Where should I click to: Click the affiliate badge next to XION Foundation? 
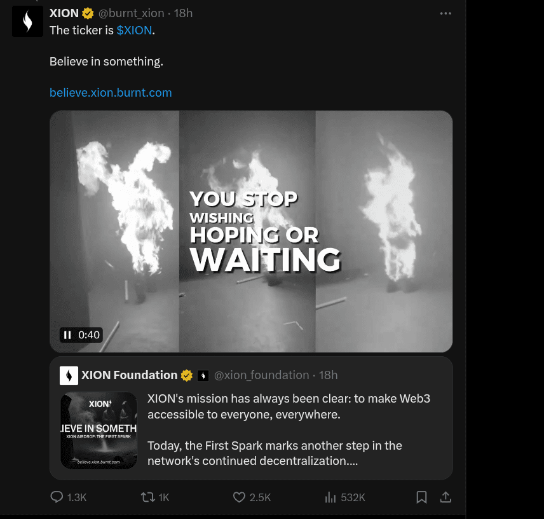pyautogui.click(x=203, y=375)
